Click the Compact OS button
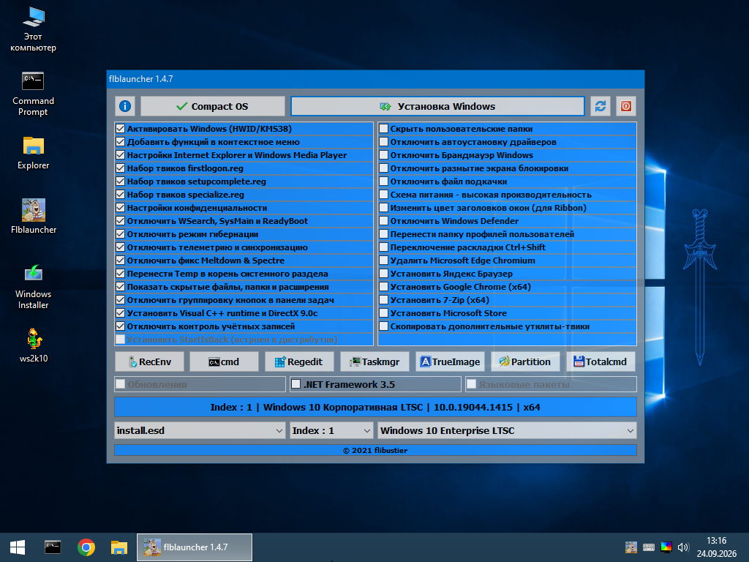The image size is (749, 562). [x=213, y=106]
